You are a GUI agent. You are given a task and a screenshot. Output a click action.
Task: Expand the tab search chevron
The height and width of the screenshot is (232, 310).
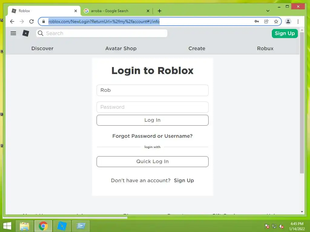coord(268,11)
